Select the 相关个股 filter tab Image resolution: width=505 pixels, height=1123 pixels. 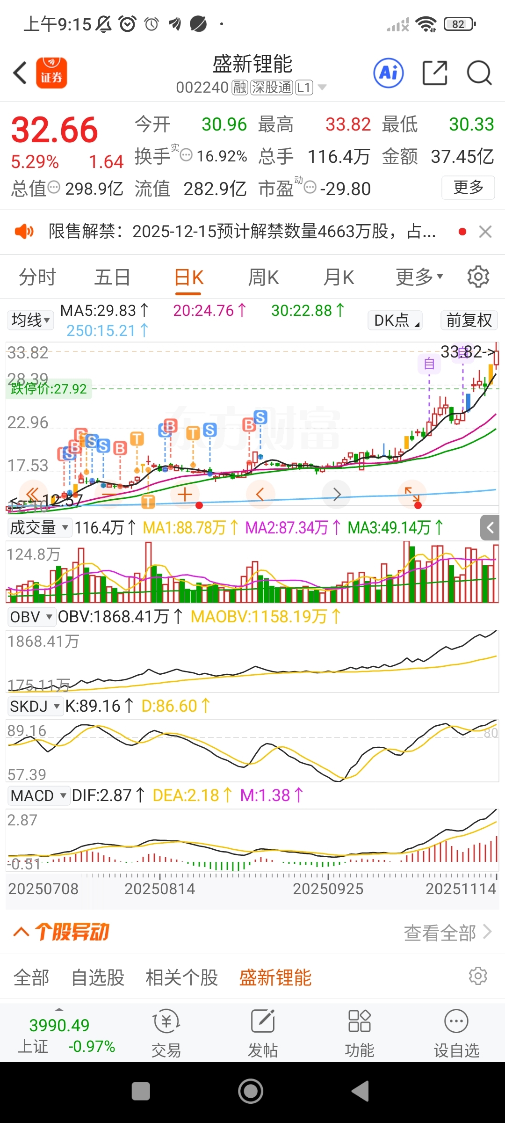coord(182,978)
